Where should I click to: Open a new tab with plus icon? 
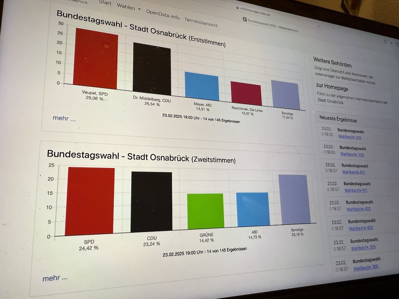tap(392, 43)
